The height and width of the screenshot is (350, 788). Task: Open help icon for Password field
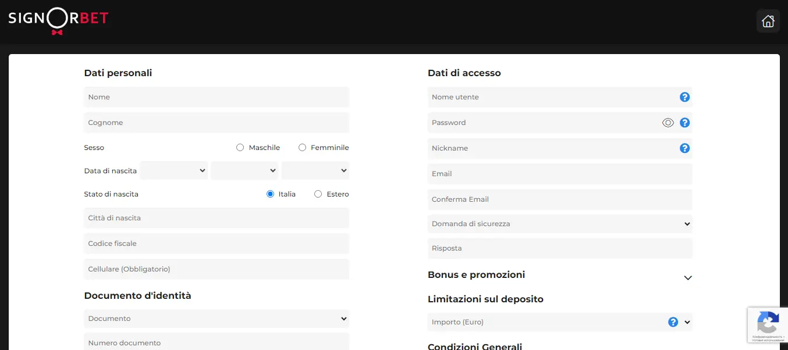(x=684, y=123)
